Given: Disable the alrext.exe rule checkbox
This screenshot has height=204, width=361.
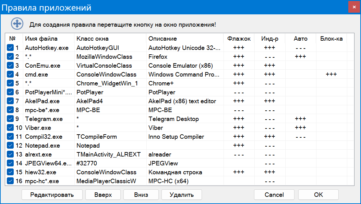Looking at the screenshot, I should (x=10, y=154).
